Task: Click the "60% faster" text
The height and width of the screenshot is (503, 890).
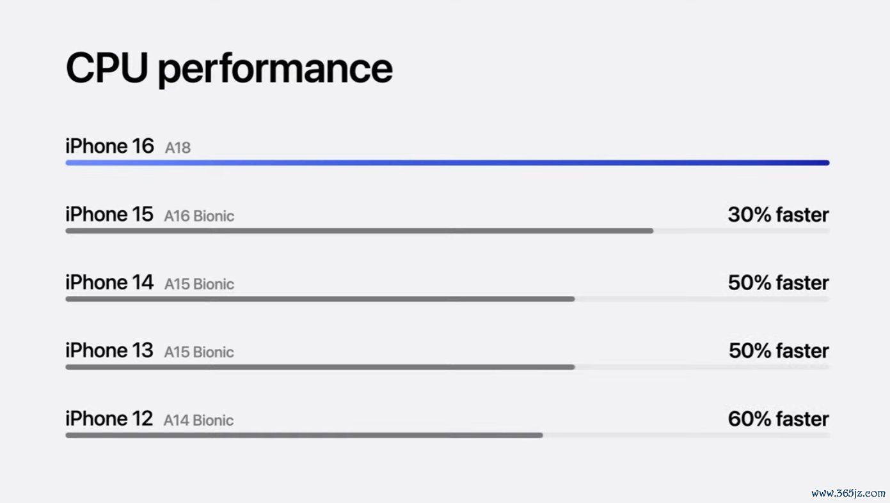Action: [778, 419]
